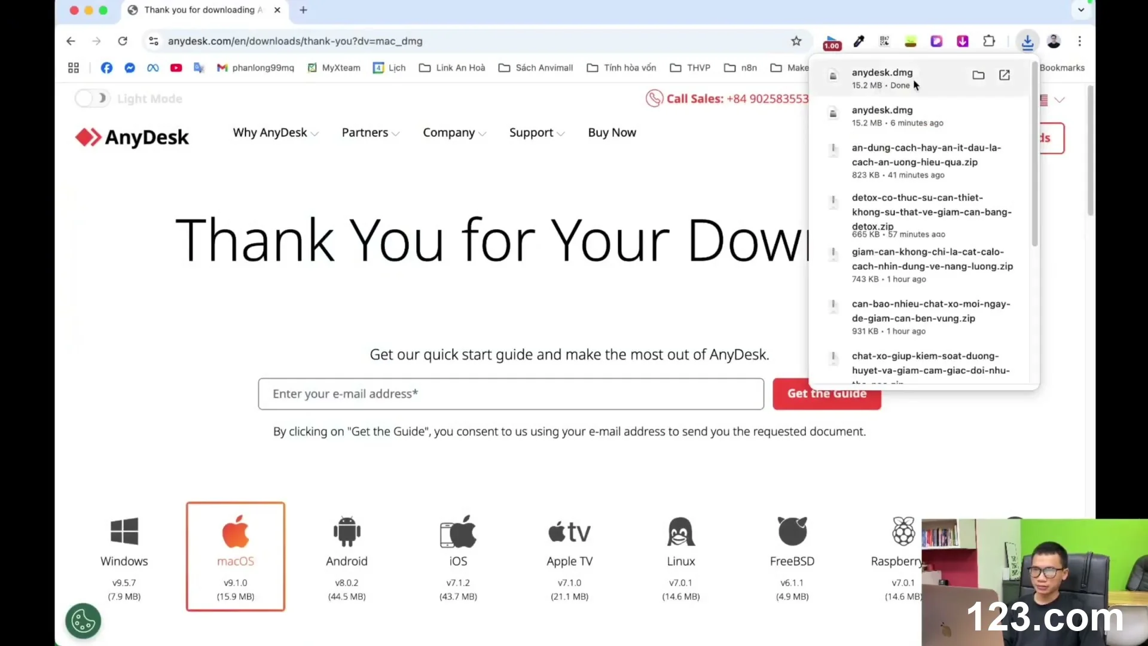Open the Facebook bookmark
Viewport: 1148px width, 646px height.
pyautogui.click(x=106, y=68)
